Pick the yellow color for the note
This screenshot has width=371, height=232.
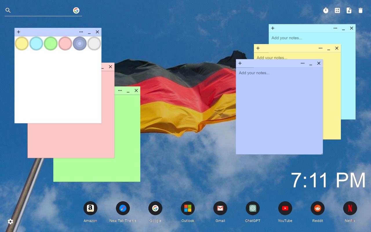point(22,43)
